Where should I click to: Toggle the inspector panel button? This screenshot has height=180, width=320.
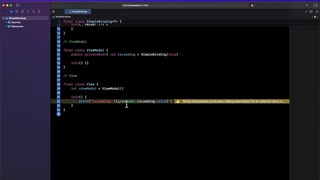[315, 5]
